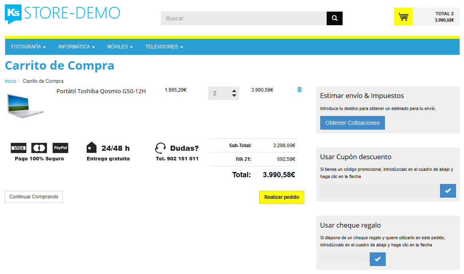Viewport: 464px width, 274px height.
Task: Click the Carrito de Compra heading
Action: [x=59, y=66]
